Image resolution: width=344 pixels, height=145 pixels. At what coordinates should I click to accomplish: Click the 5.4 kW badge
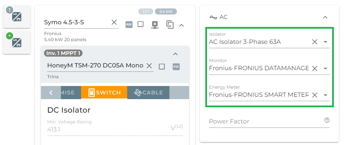coord(166,11)
